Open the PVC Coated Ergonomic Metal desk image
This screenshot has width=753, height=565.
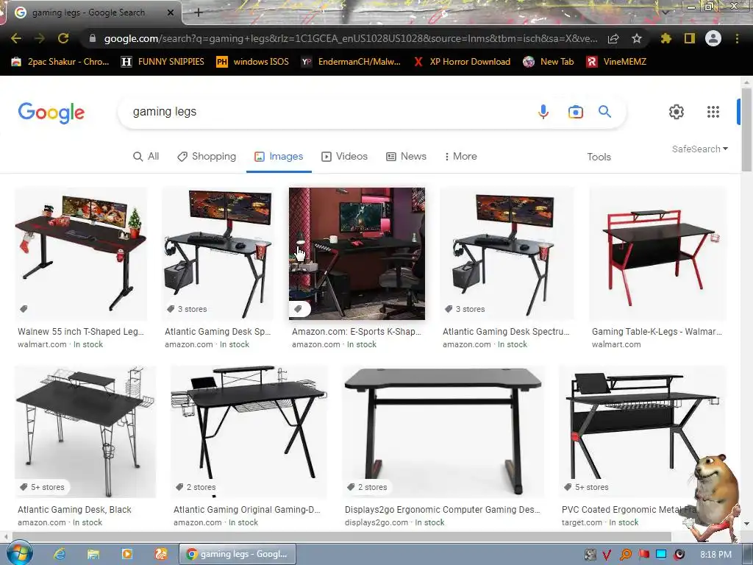pos(643,432)
